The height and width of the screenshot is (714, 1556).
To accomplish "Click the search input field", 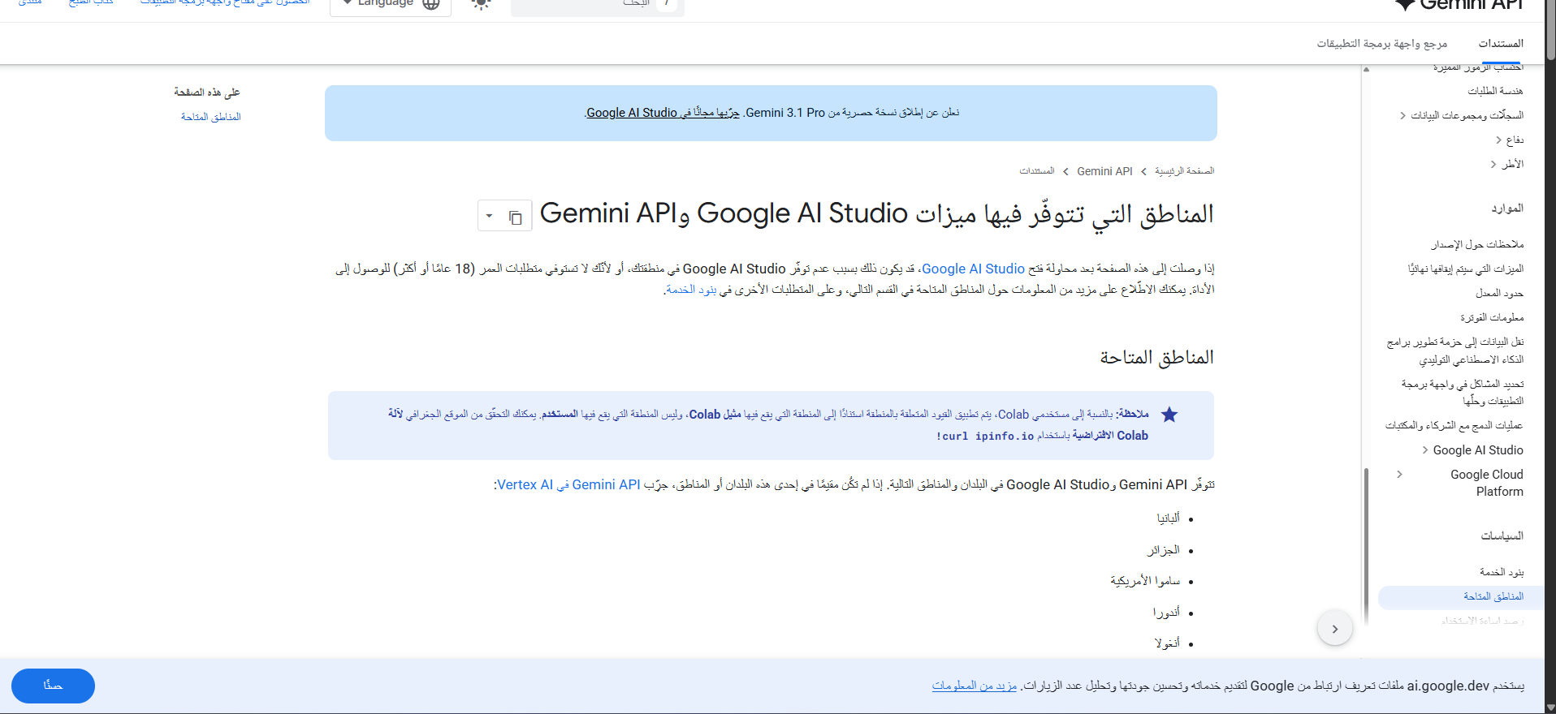I will 585,5.
